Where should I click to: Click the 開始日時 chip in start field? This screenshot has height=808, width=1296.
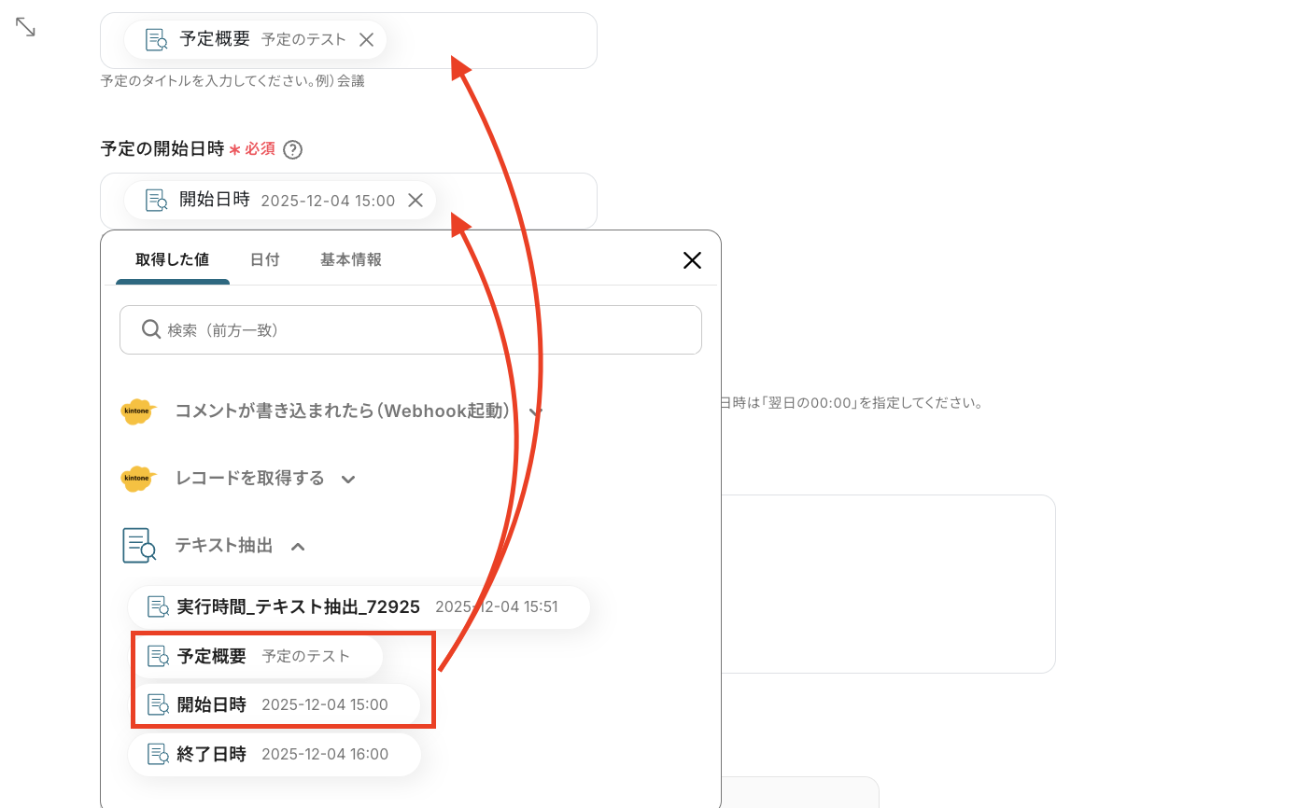(280, 200)
